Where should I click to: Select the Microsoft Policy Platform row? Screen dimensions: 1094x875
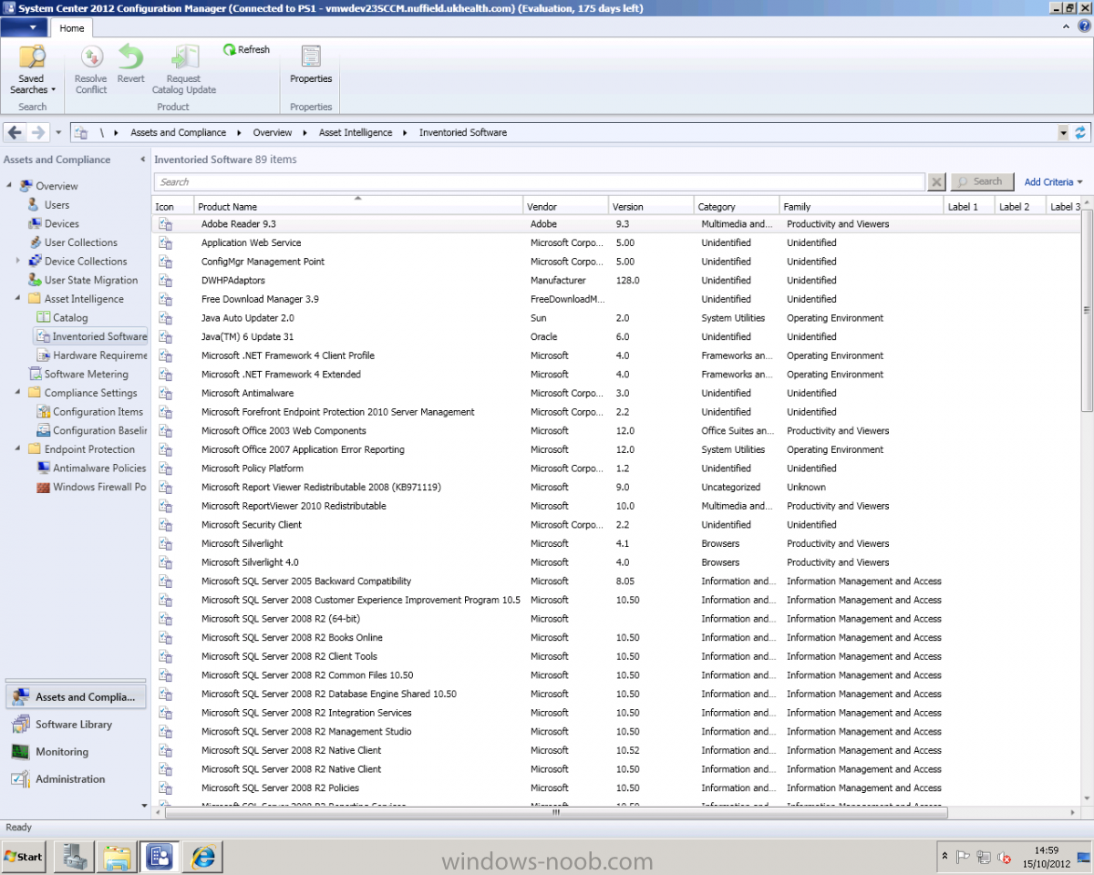point(616,468)
